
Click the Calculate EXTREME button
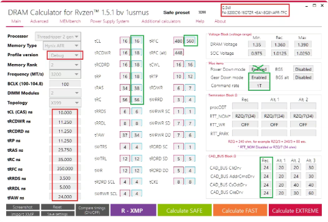(x=295, y=210)
